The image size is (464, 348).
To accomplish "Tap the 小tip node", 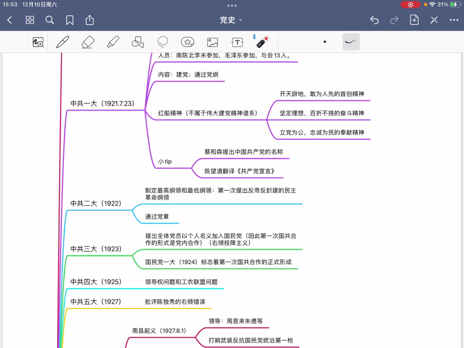I will click(x=165, y=161).
